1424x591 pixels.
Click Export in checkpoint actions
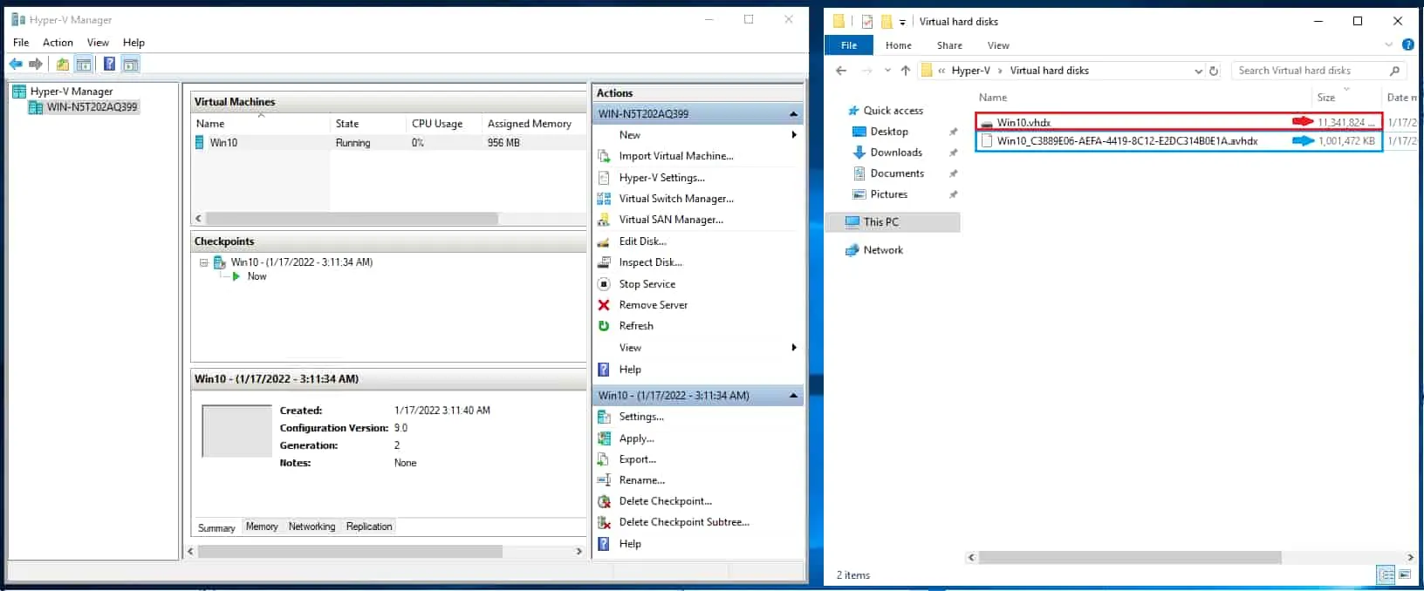pos(637,459)
